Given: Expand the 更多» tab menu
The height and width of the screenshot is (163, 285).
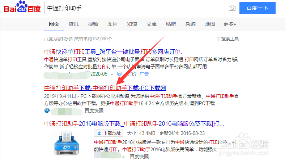Looking at the screenshot, I should 230,24.
